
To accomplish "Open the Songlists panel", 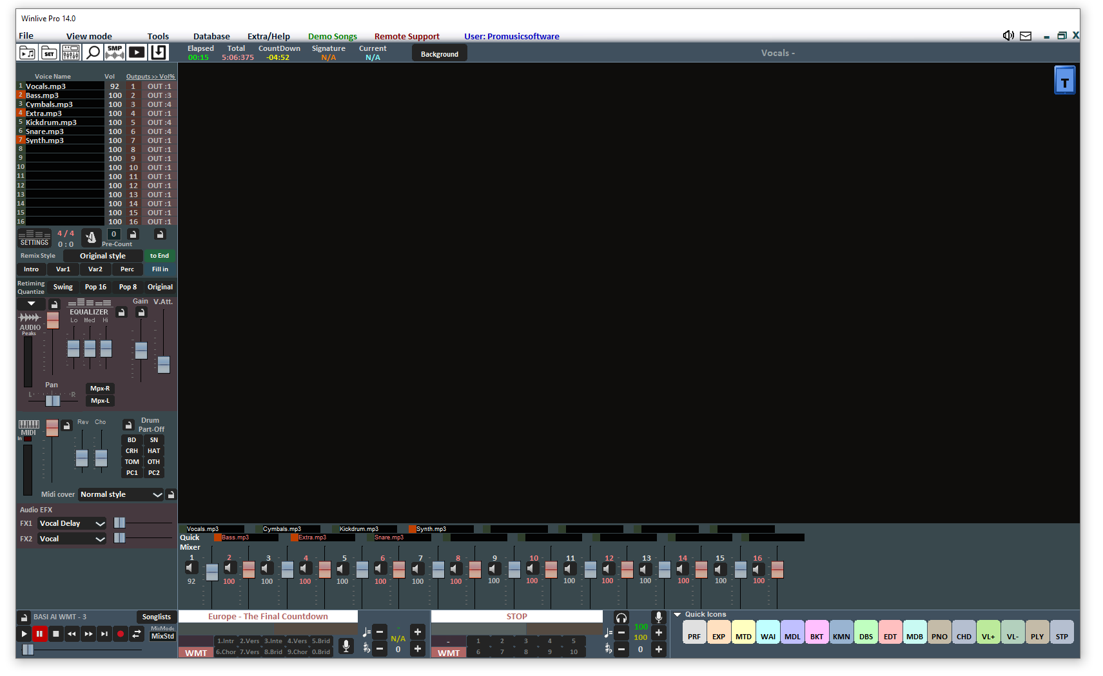I will pyautogui.click(x=156, y=617).
